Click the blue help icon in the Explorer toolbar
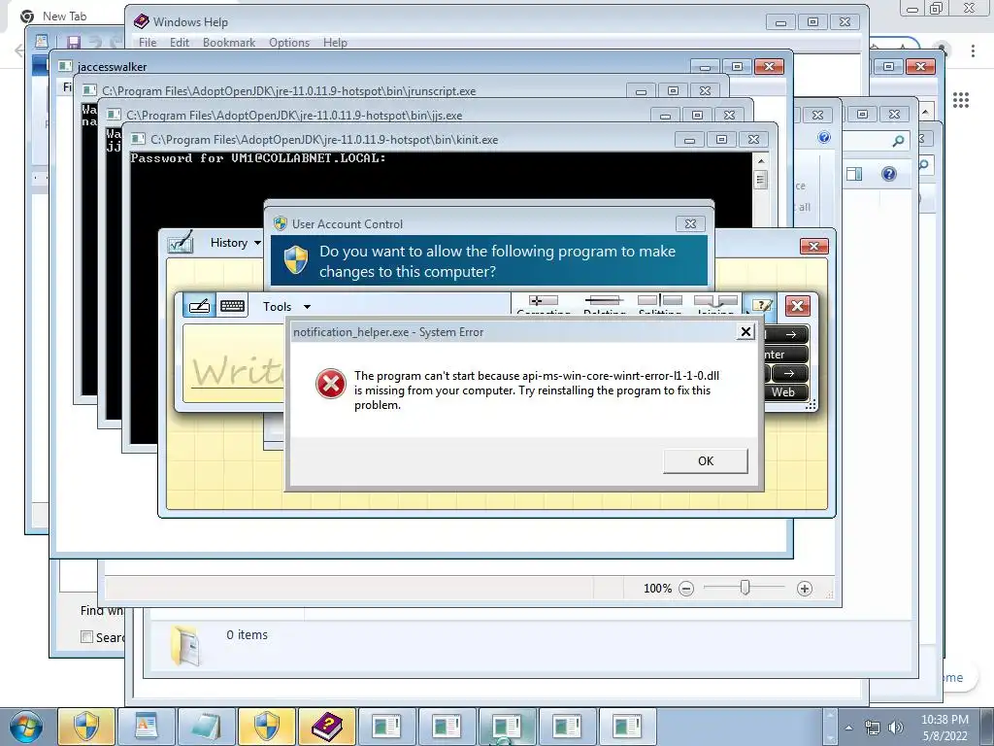 pyautogui.click(x=889, y=174)
